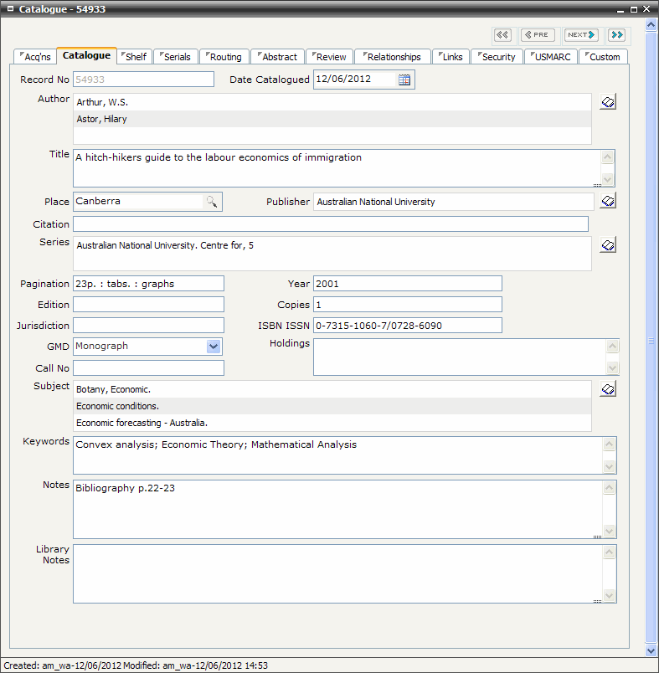Click the eraser icon beside Author list
This screenshot has width=659, height=673.
[608, 102]
